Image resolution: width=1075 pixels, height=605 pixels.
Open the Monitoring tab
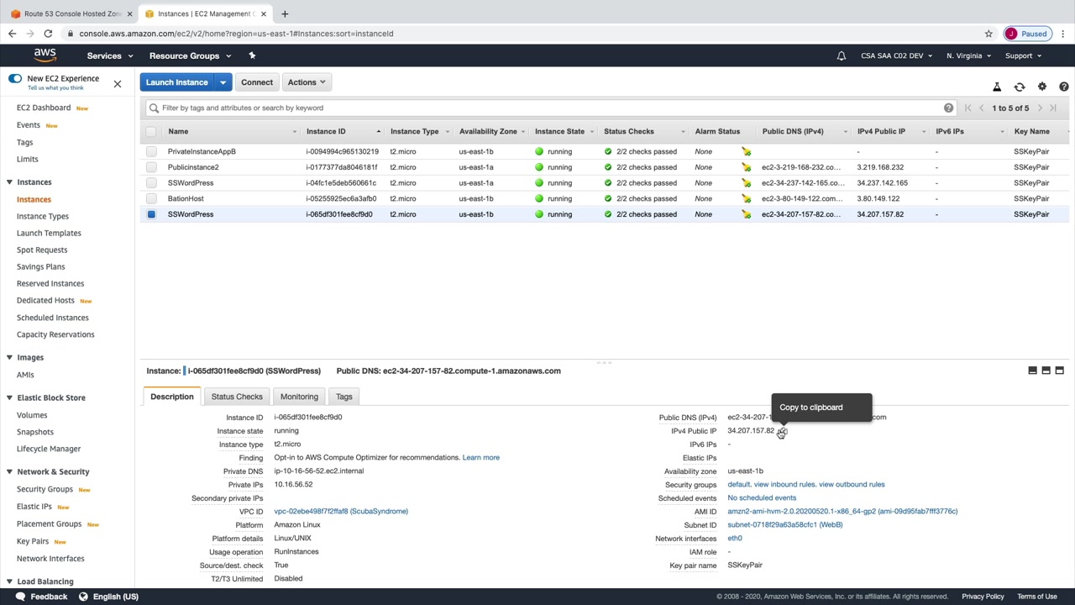(x=299, y=397)
